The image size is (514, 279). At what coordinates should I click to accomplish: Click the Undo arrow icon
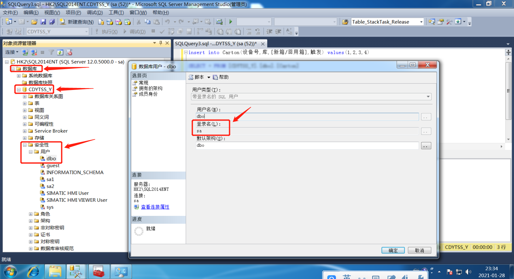click(168, 22)
